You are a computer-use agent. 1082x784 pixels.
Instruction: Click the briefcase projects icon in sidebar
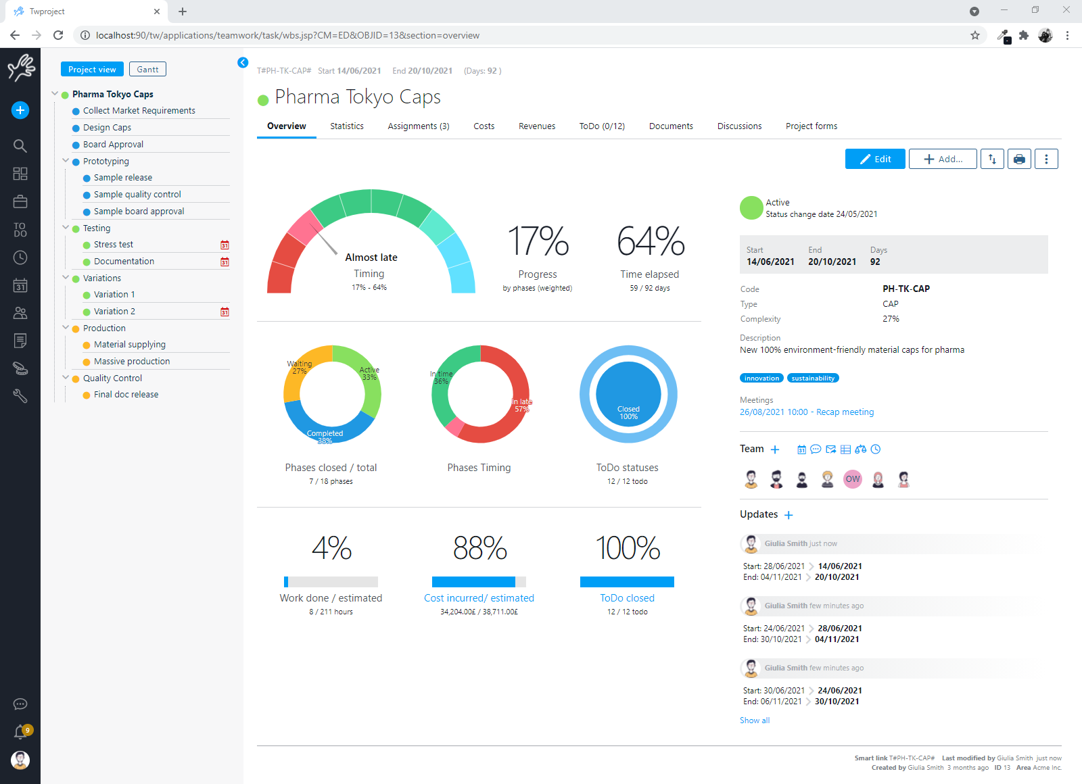(20, 201)
